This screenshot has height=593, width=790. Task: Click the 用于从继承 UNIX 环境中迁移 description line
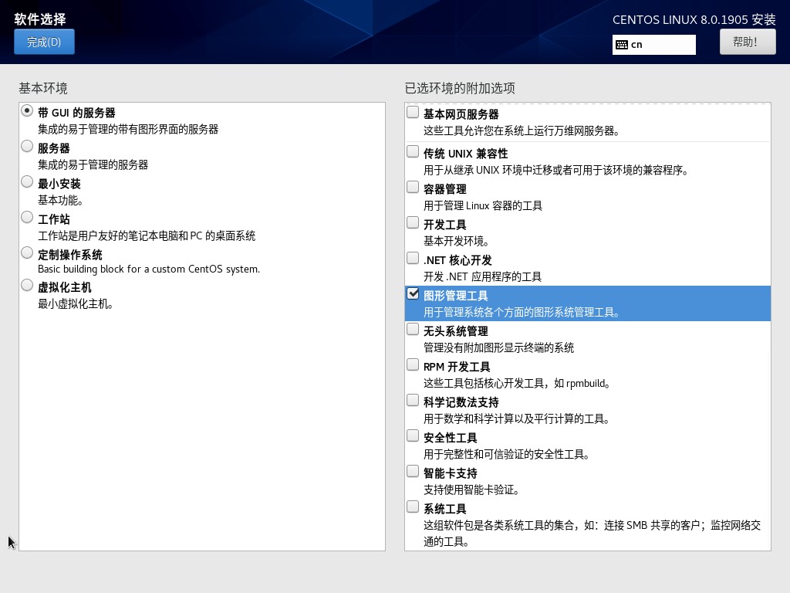pos(556,171)
